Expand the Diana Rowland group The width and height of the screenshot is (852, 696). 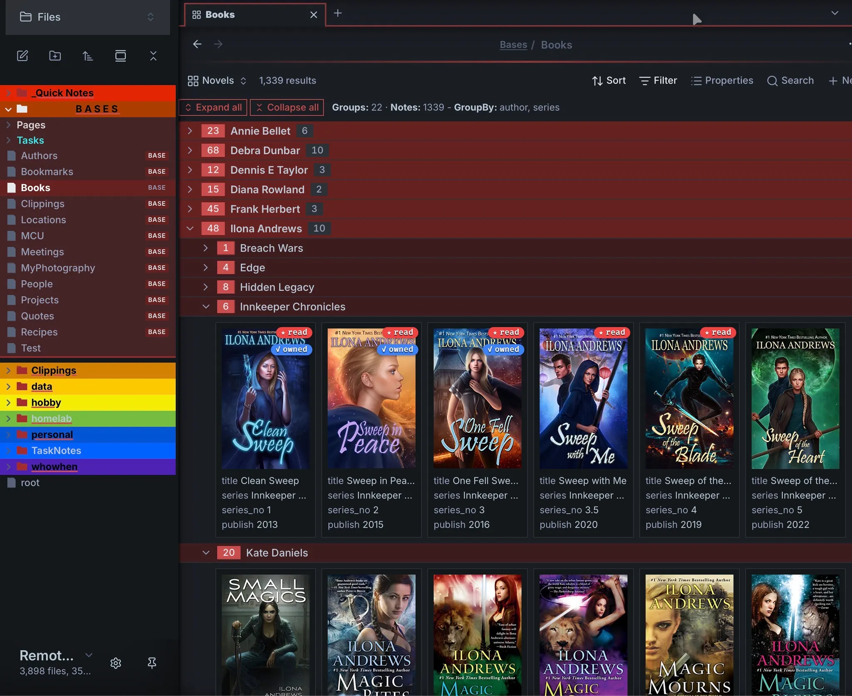190,189
